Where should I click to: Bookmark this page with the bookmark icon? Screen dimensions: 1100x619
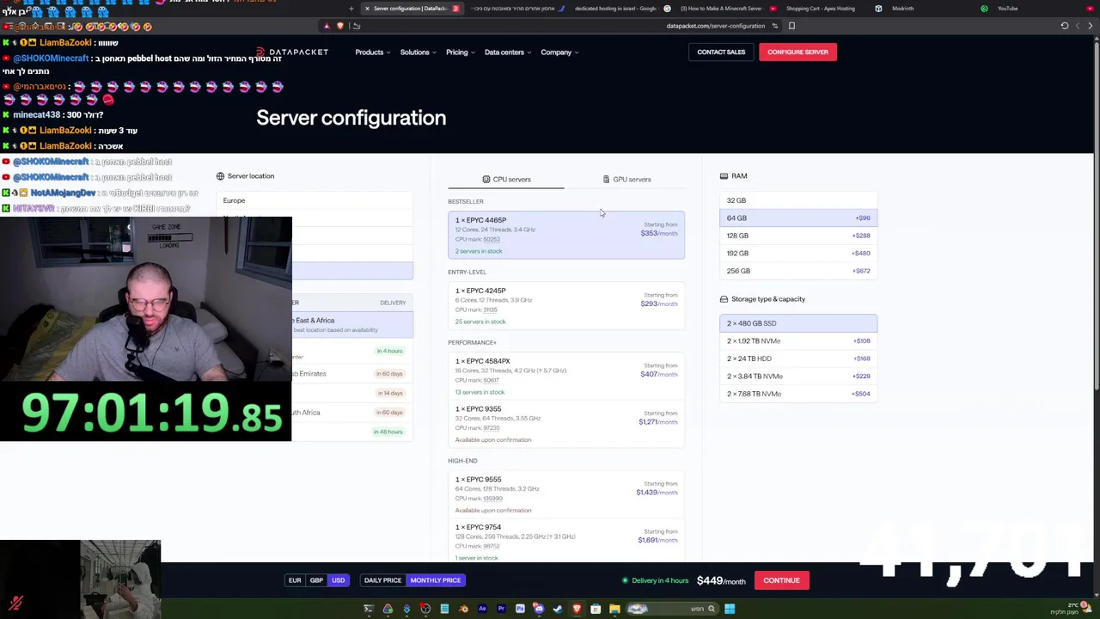pyautogui.click(x=791, y=26)
